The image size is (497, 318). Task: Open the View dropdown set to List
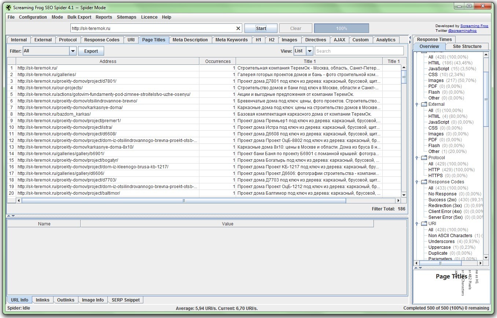pos(310,51)
